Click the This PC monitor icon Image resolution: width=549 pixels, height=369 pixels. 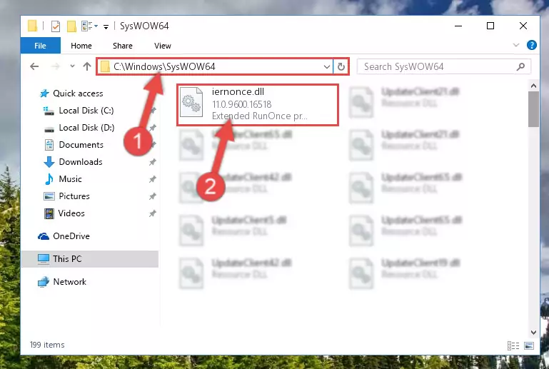click(44, 259)
